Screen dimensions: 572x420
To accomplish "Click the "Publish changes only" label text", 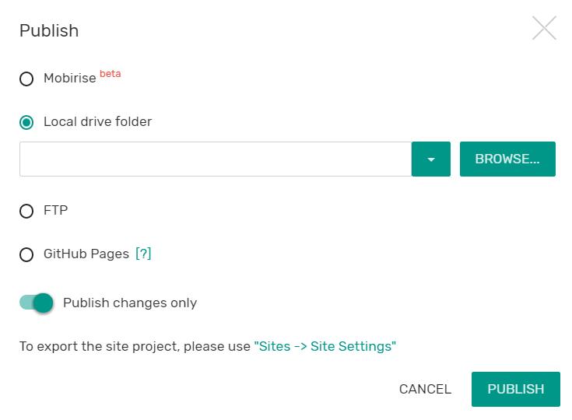I will point(129,303).
